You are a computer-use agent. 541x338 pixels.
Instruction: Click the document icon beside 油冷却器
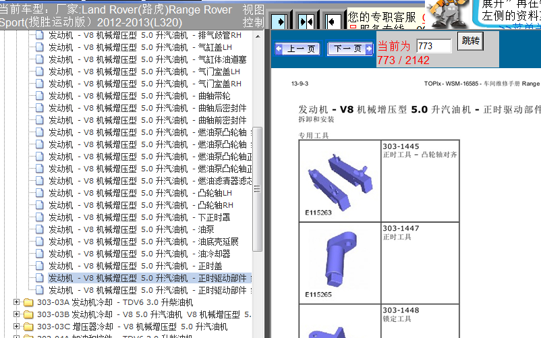coord(40,254)
